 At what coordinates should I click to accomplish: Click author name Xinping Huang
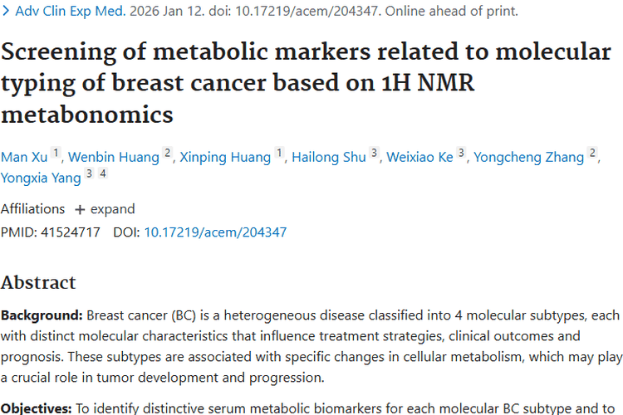click(223, 157)
